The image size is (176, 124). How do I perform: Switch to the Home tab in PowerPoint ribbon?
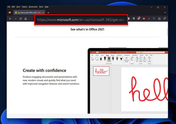pos(97,55)
